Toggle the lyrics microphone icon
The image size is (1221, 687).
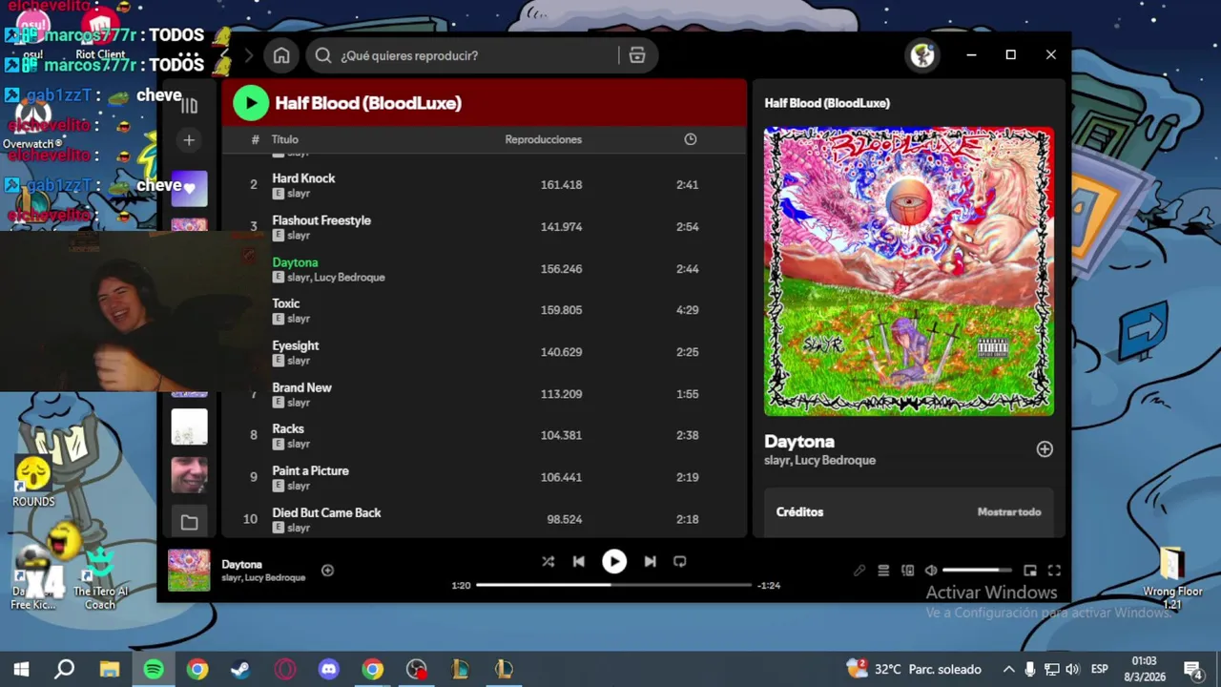859,571
